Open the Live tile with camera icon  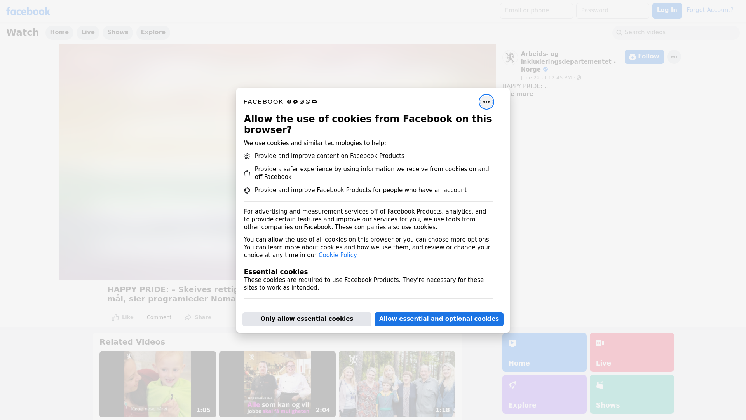tap(631, 352)
